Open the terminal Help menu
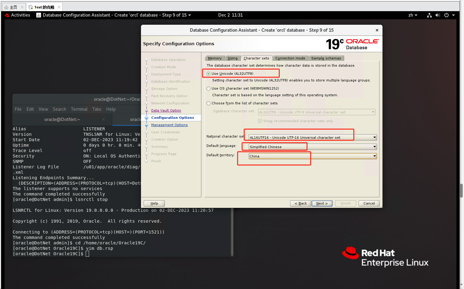This screenshot has height=289, width=464. pyautogui.click(x=111, y=109)
